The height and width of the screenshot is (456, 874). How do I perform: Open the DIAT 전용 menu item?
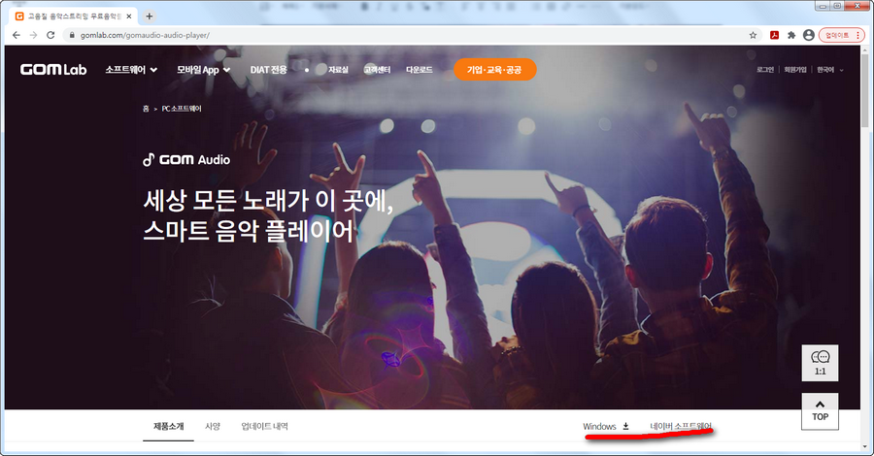pos(269,70)
